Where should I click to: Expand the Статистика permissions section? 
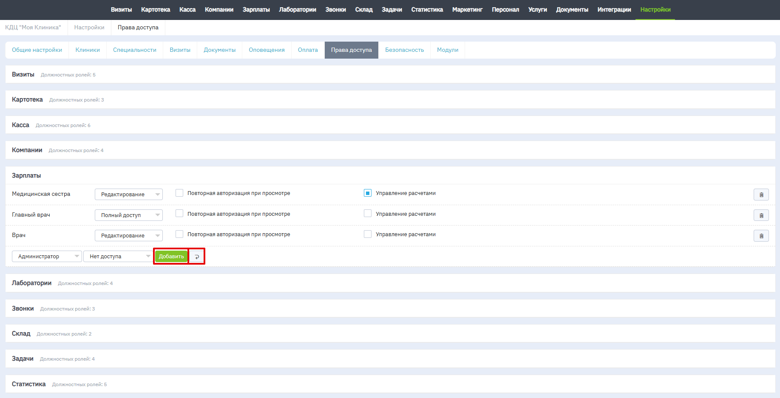pyautogui.click(x=29, y=384)
